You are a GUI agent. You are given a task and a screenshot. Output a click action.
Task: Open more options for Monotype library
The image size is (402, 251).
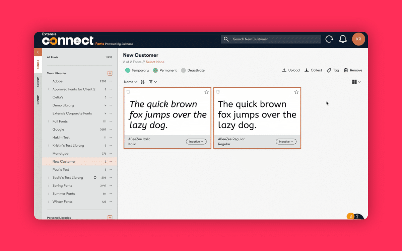[x=111, y=154]
